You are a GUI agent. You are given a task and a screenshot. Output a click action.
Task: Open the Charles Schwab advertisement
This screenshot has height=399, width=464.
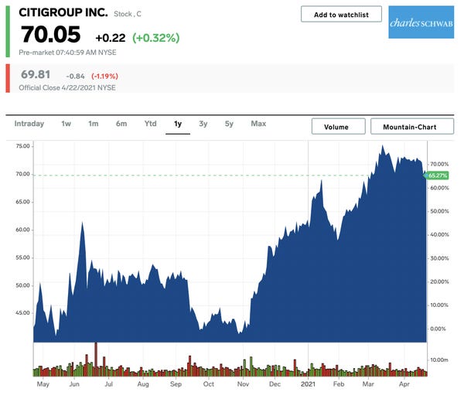tap(421, 22)
